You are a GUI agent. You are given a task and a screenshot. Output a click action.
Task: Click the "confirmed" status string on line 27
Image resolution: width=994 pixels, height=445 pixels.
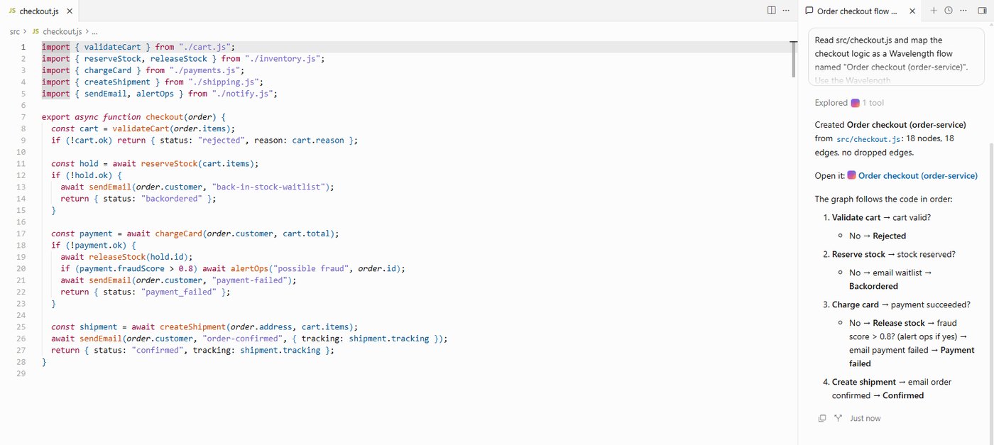(x=157, y=350)
